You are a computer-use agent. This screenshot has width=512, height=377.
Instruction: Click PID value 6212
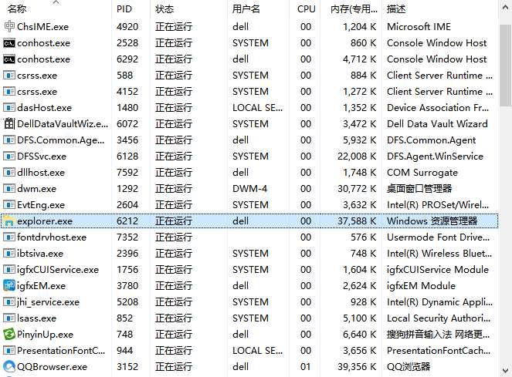point(127,221)
